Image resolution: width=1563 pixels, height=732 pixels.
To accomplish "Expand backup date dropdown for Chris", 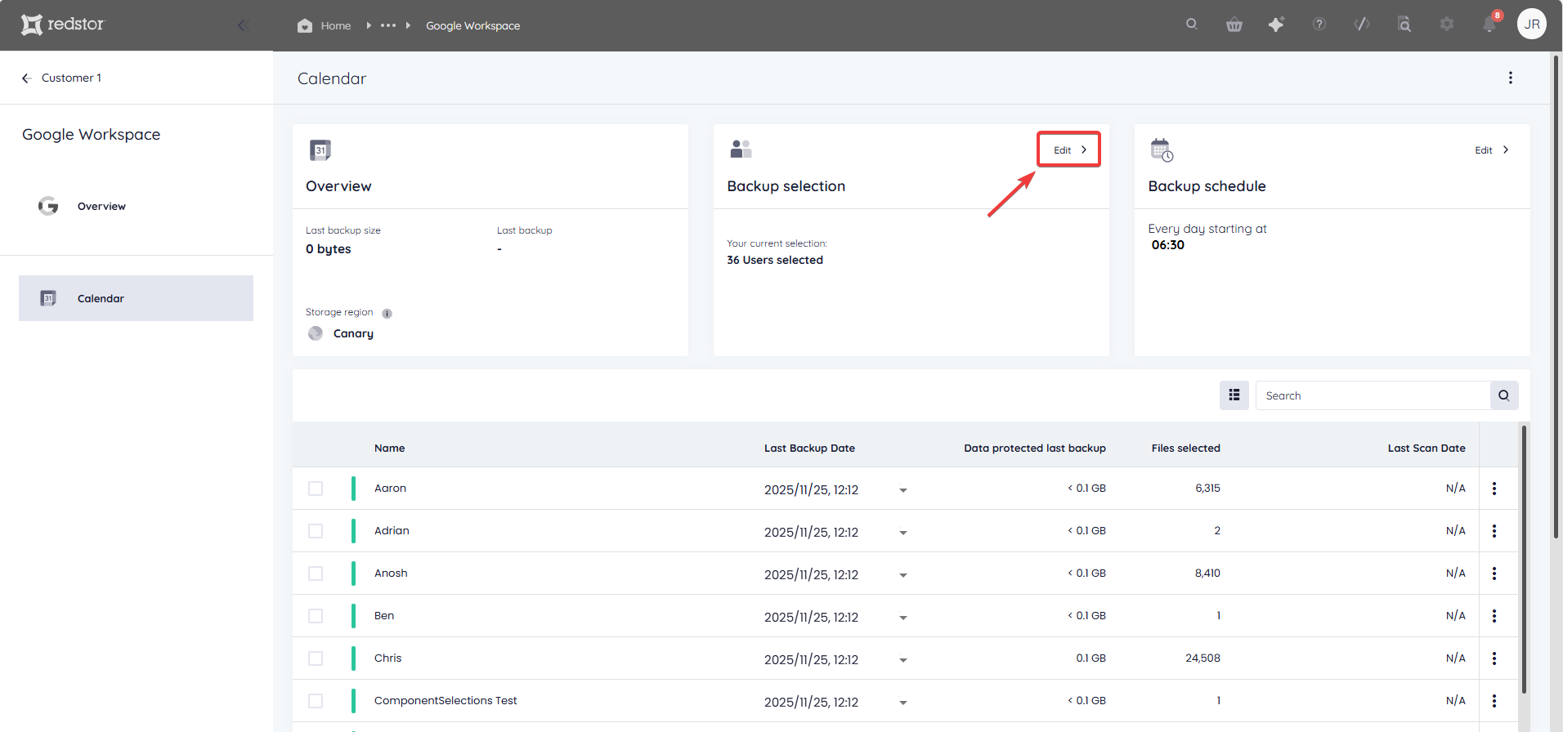I will (903, 660).
